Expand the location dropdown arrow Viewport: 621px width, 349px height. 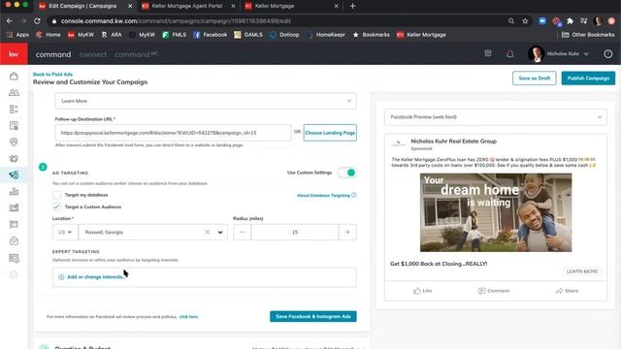(220, 233)
